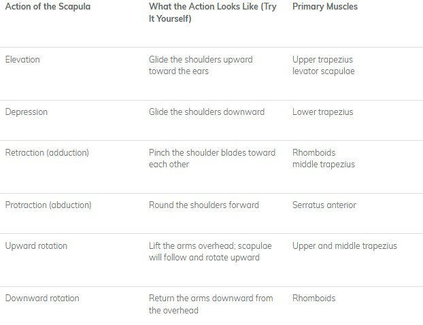Click the "Upper and middle trapezius" cell

(344, 246)
